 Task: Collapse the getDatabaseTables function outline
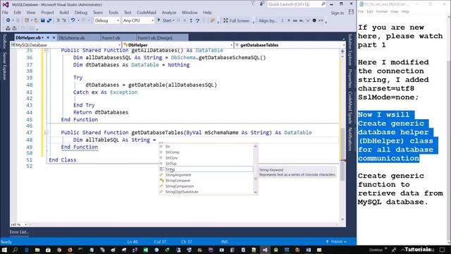46,133
